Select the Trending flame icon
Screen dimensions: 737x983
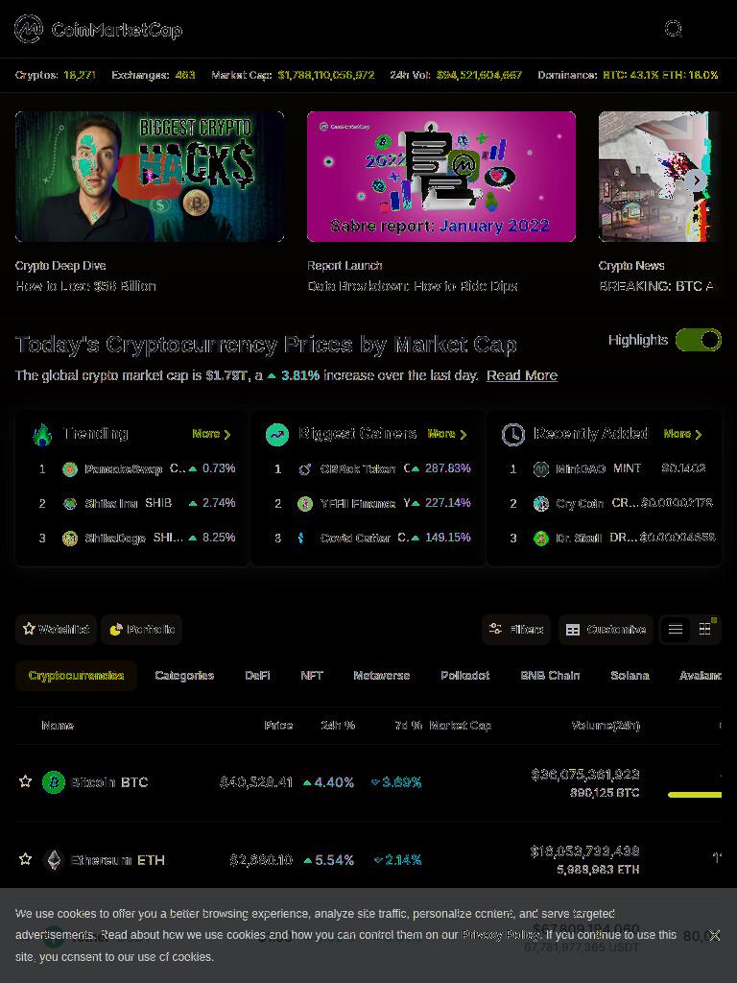tap(42, 435)
